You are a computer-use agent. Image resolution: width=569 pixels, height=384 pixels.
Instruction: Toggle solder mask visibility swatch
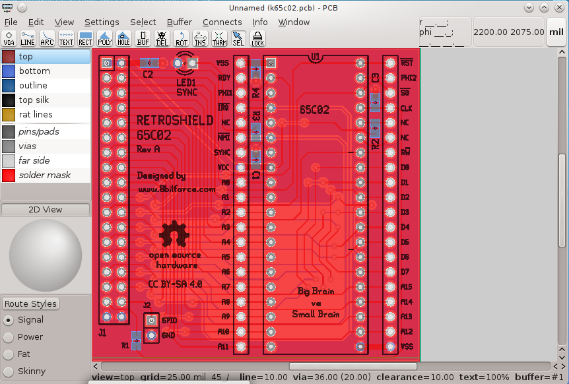[9, 175]
